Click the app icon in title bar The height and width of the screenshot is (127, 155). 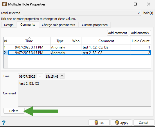click(x=4, y=4)
